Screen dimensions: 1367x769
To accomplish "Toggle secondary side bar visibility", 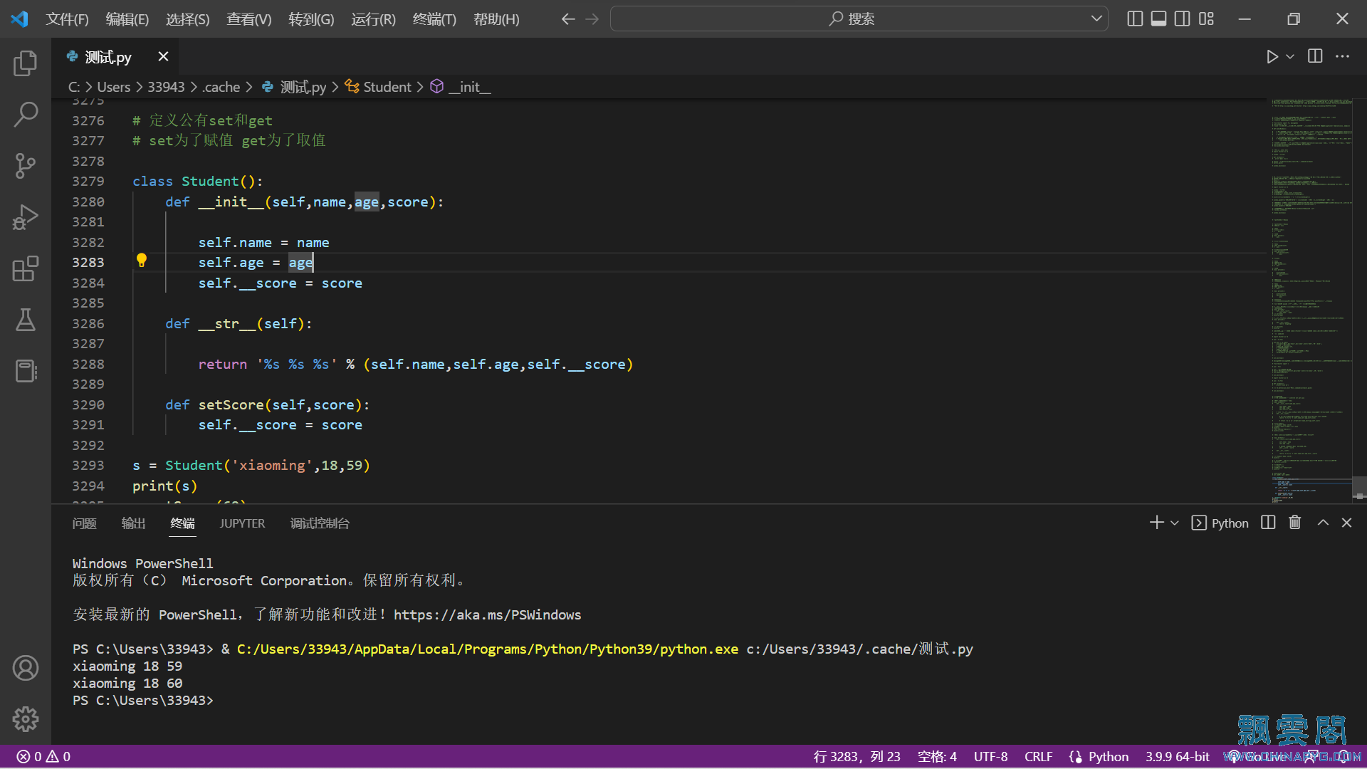I will click(x=1183, y=19).
